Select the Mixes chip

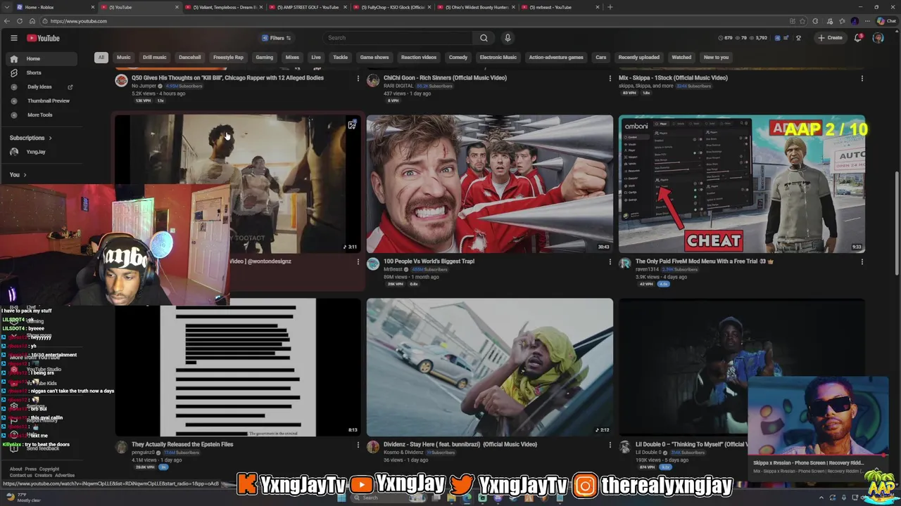(x=292, y=58)
